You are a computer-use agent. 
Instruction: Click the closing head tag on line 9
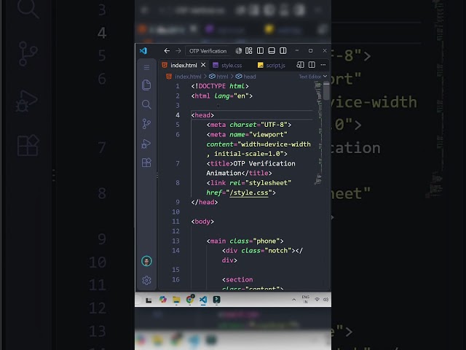205,202
